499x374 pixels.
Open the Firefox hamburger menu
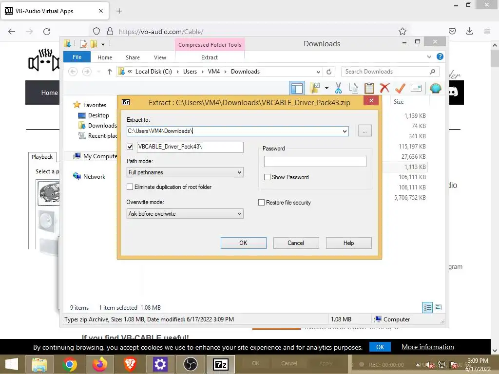[487, 31]
